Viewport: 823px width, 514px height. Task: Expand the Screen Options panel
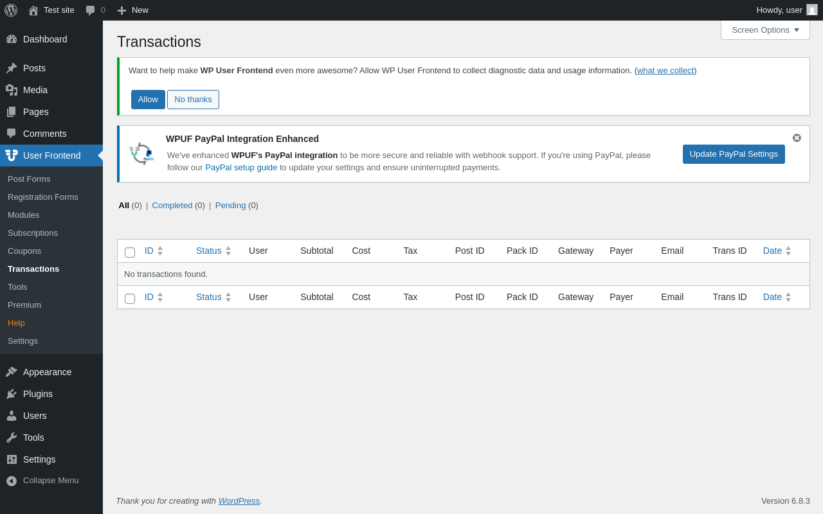pos(765,30)
